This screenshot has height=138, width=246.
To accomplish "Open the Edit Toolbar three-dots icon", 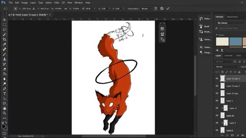I will tap(4, 118).
